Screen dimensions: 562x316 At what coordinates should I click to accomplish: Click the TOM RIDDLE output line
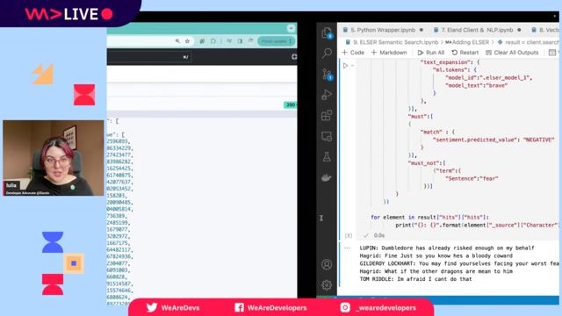click(x=415, y=279)
